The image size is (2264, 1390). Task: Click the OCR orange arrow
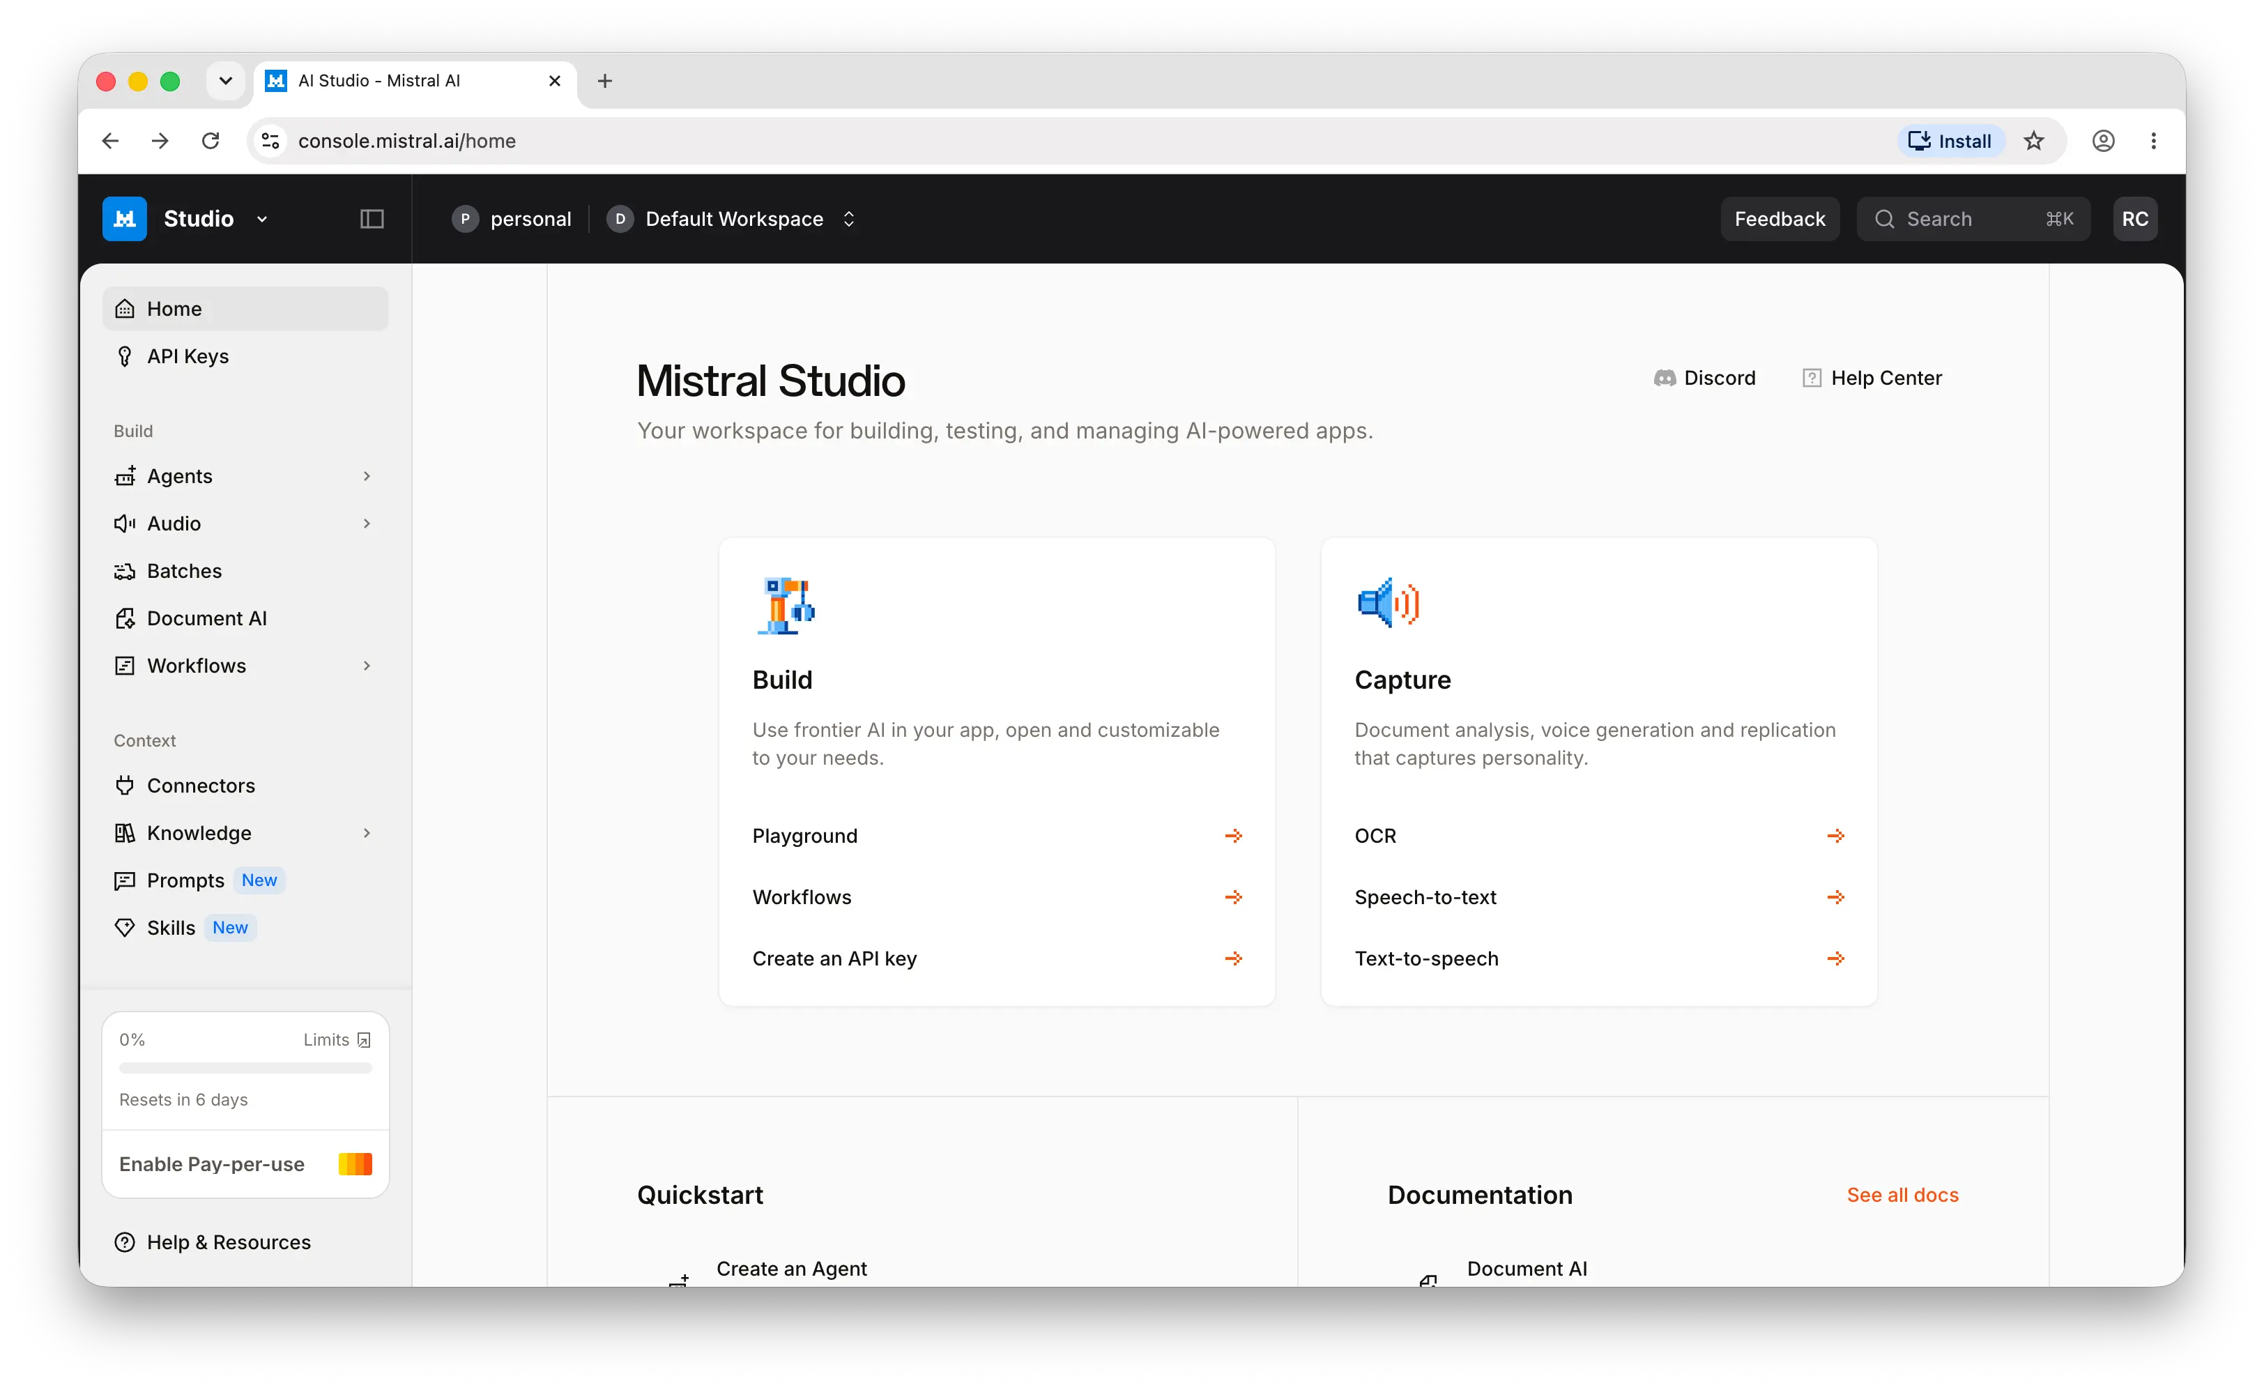(x=1835, y=836)
